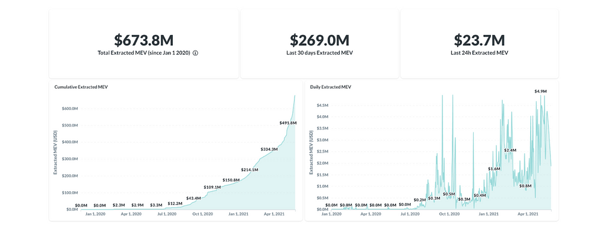Click the $491.8M data label
608x231 pixels.
pyautogui.click(x=288, y=123)
